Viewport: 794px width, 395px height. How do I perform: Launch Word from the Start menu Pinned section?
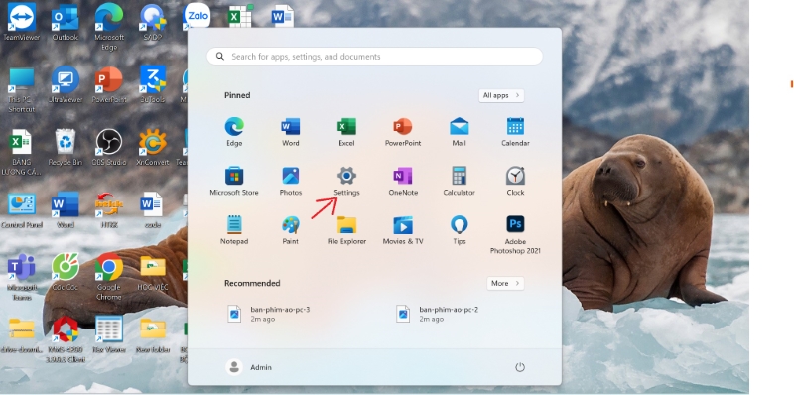[x=290, y=132]
